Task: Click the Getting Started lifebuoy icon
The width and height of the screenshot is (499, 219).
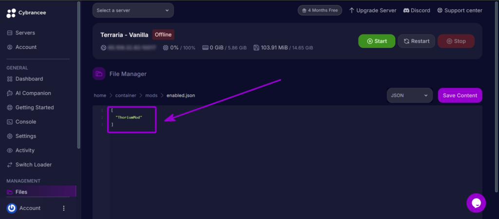Action: [x=10, y=108]
